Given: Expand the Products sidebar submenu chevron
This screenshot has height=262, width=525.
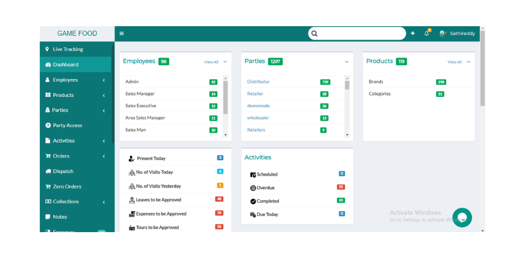Looking at the screenshot, I should [104, 95].
